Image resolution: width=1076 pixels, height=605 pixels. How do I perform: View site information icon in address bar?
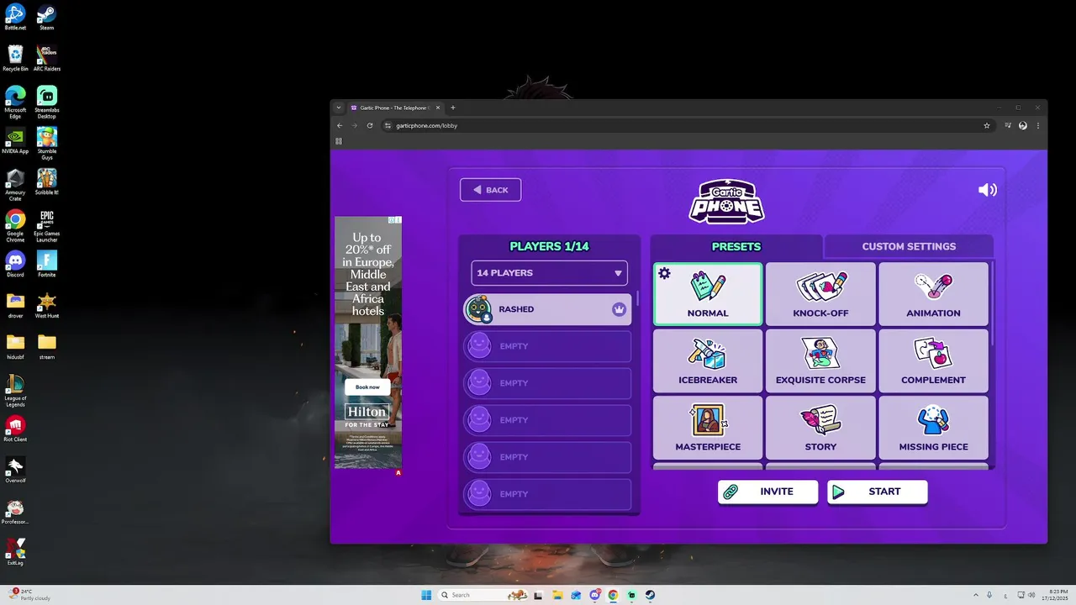pyautogui.click(x=388, y=125)
